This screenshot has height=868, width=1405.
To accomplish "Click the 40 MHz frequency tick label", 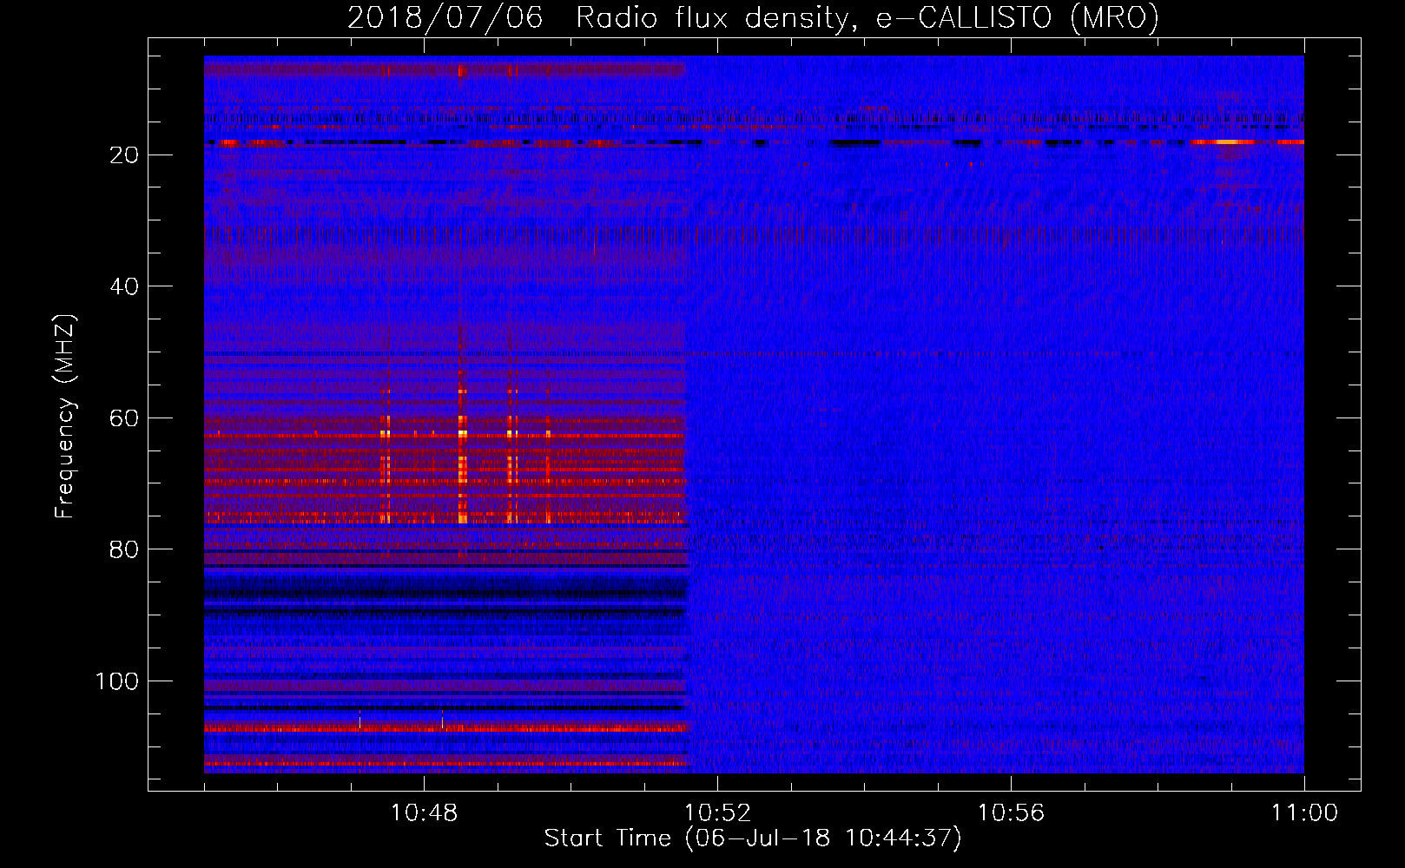I will (x=125, y=286).
